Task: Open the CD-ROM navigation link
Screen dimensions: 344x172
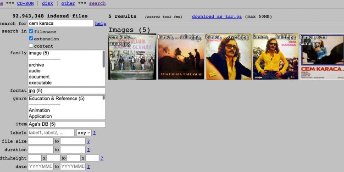Action: tap(25, 3)
